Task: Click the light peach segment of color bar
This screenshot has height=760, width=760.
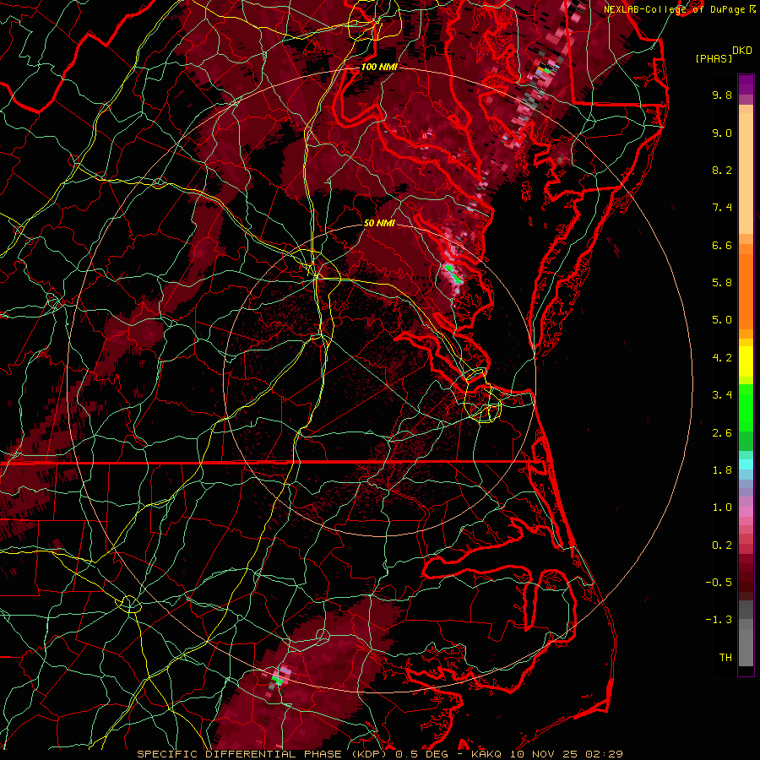Action: pyautogui.click(x=746, y=173)
